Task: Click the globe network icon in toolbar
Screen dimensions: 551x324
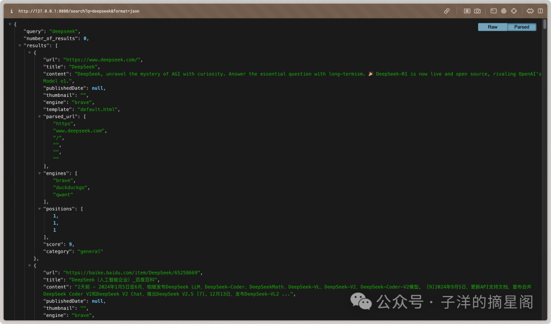Action: (x=504, y=11)
